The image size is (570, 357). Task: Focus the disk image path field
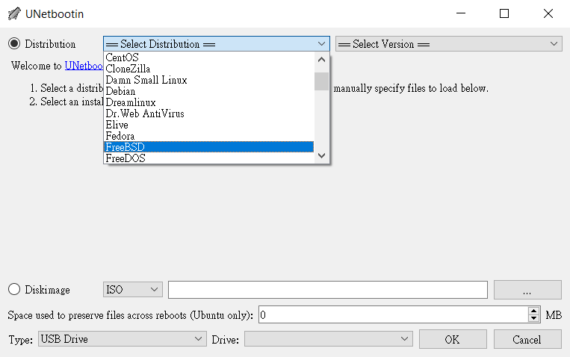coord(327,289)
